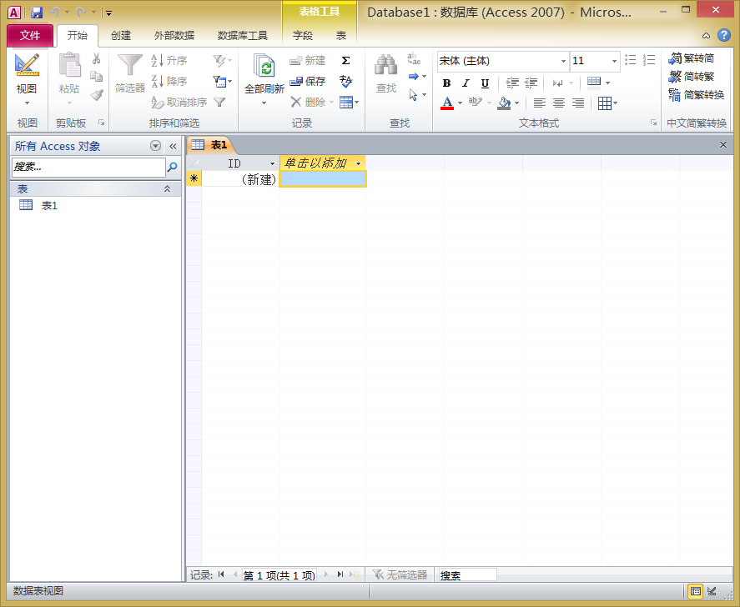The image size is (740, 607).
Task: Switch to the 数据库工具 ribbon tab
Action: [x=243, y=35]
